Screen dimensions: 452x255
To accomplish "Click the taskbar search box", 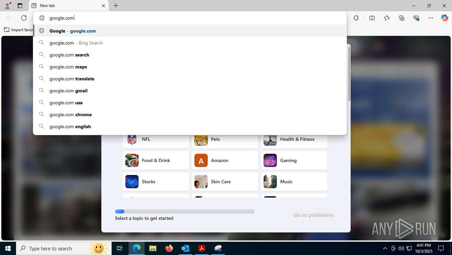I will pos(64,248).
